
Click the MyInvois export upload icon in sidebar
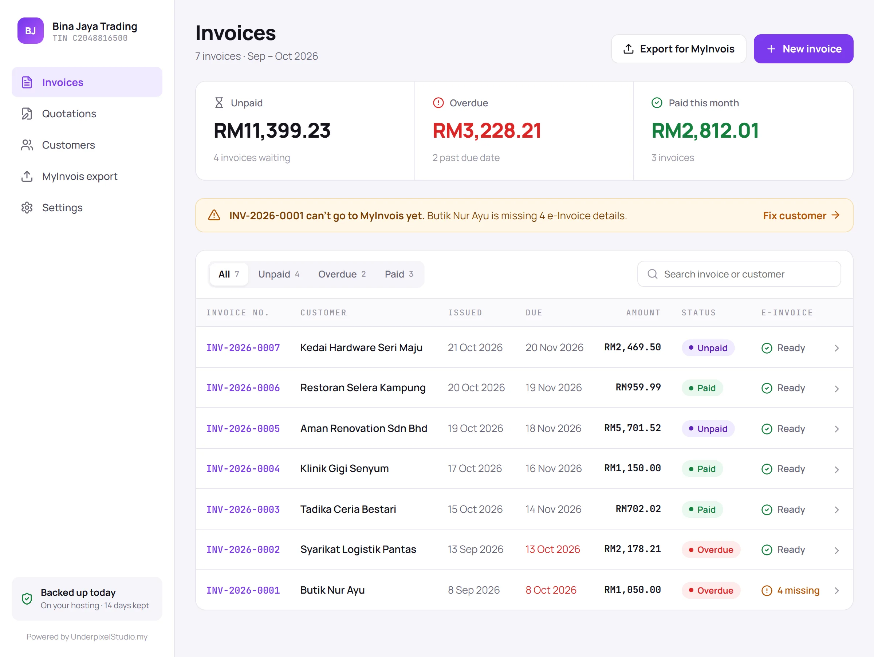pyautogui.click(x=27, y=176)
